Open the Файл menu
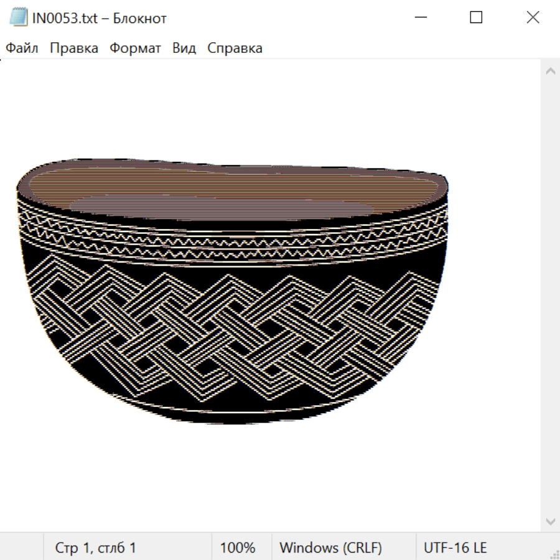This screenshot has height=560, width=560. click(x=22, y=48)
